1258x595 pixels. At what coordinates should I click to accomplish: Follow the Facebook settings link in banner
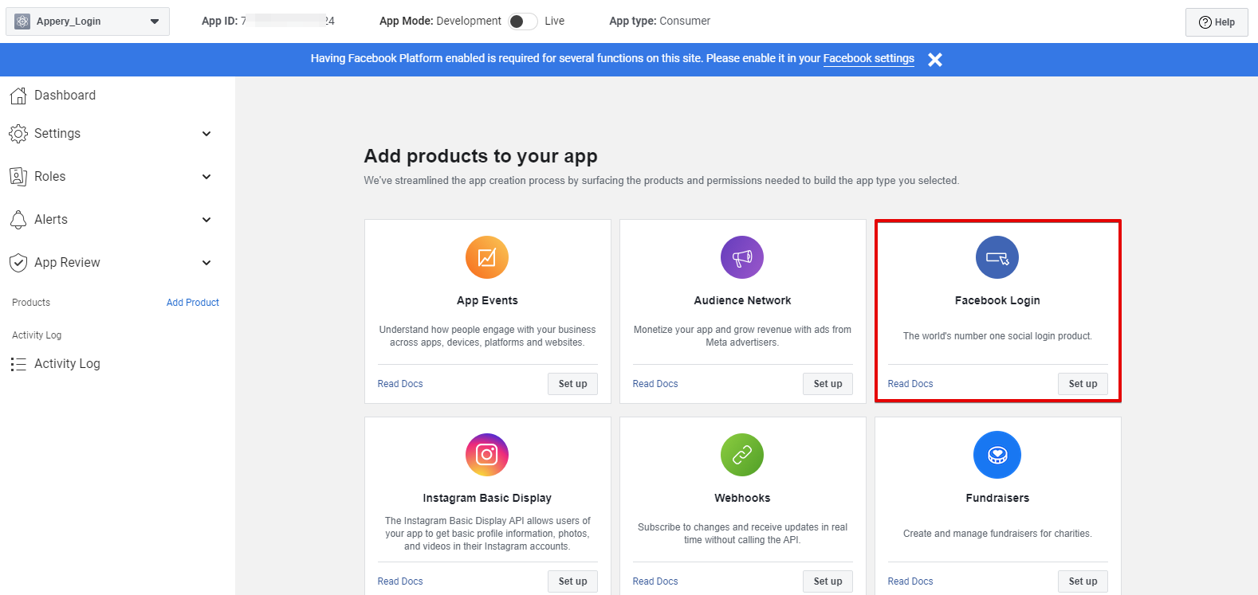click(868, 58)
